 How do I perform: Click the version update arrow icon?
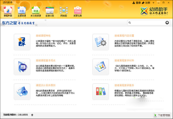(x=32, y=115)
